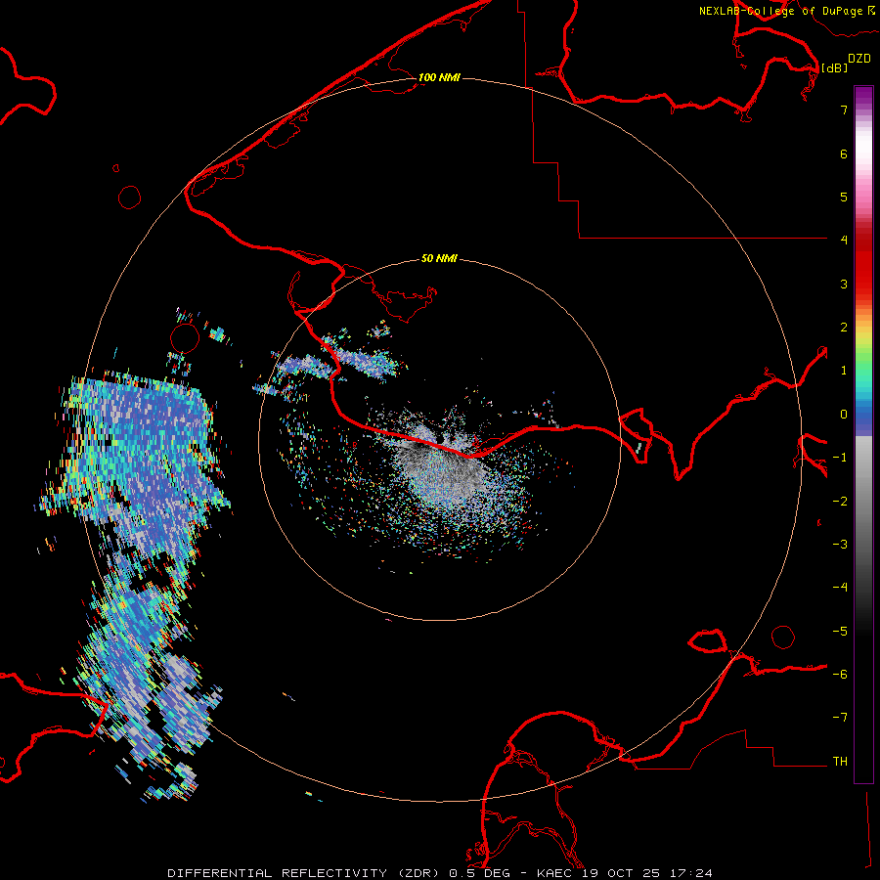Click the -7 value on the color scale
Screen dimensions: 880x880
coord(840,718)
